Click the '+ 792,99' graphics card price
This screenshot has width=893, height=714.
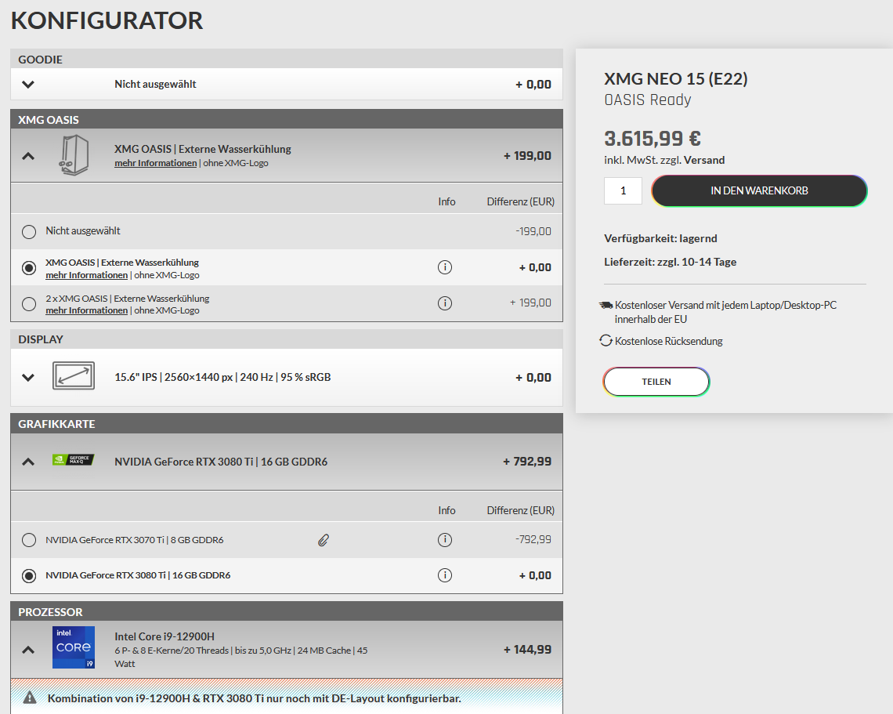527,462
